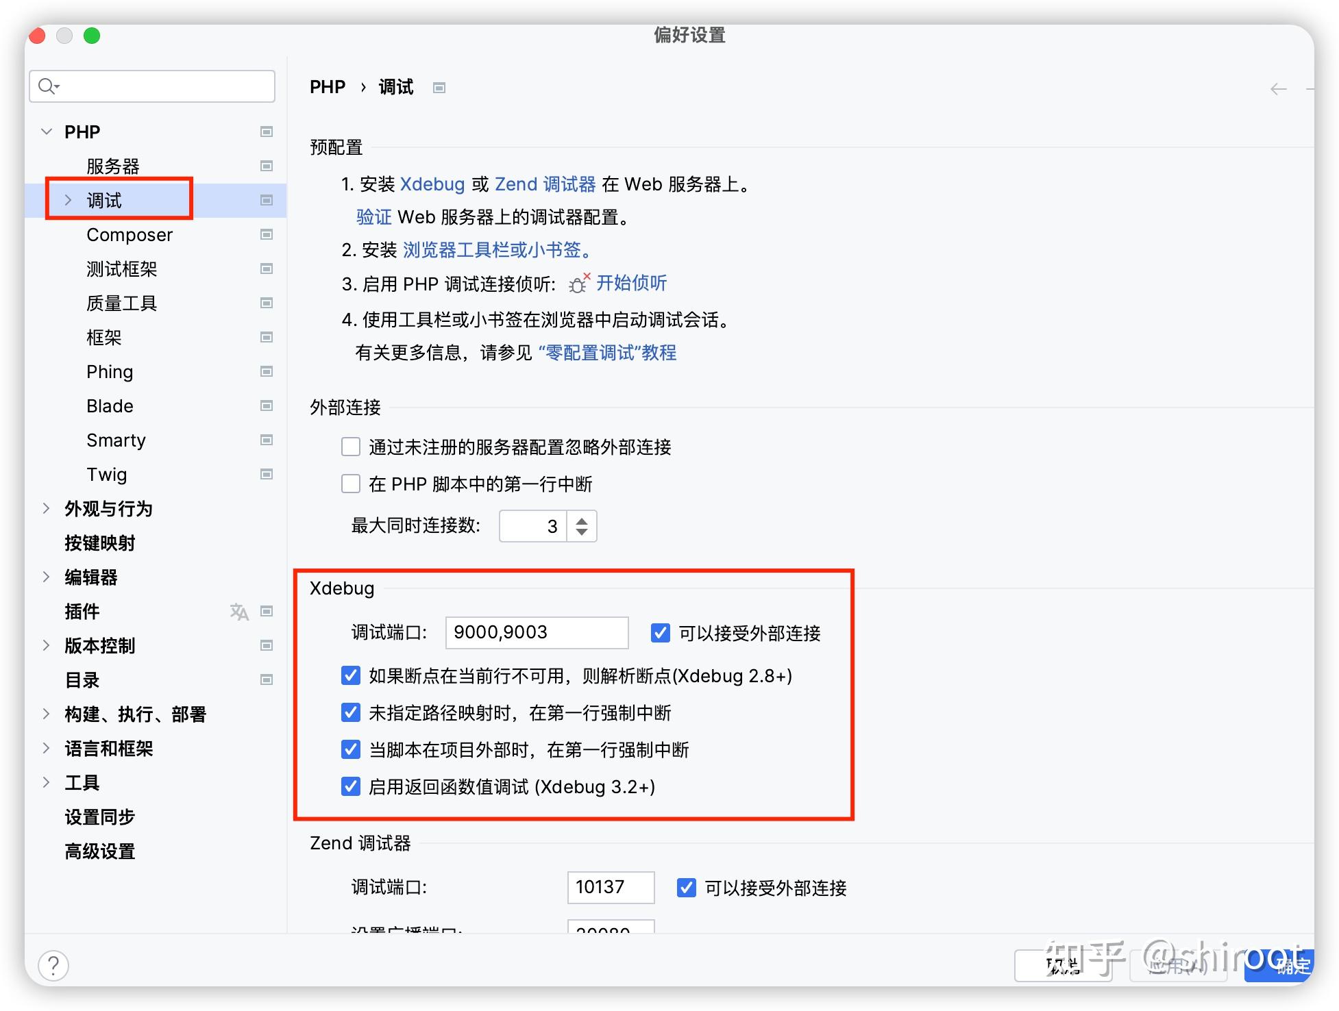Open the "零配置调试"教程 link
The width and height of the screenshot is (1339, 1011).
coord(607,353)
